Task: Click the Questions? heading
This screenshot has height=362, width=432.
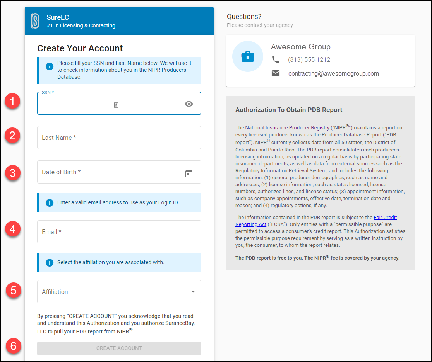Action: click(x=244, y=17)
